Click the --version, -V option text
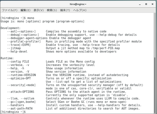The height and width of the screenshot is (114, 157). [x=18, y=72]
